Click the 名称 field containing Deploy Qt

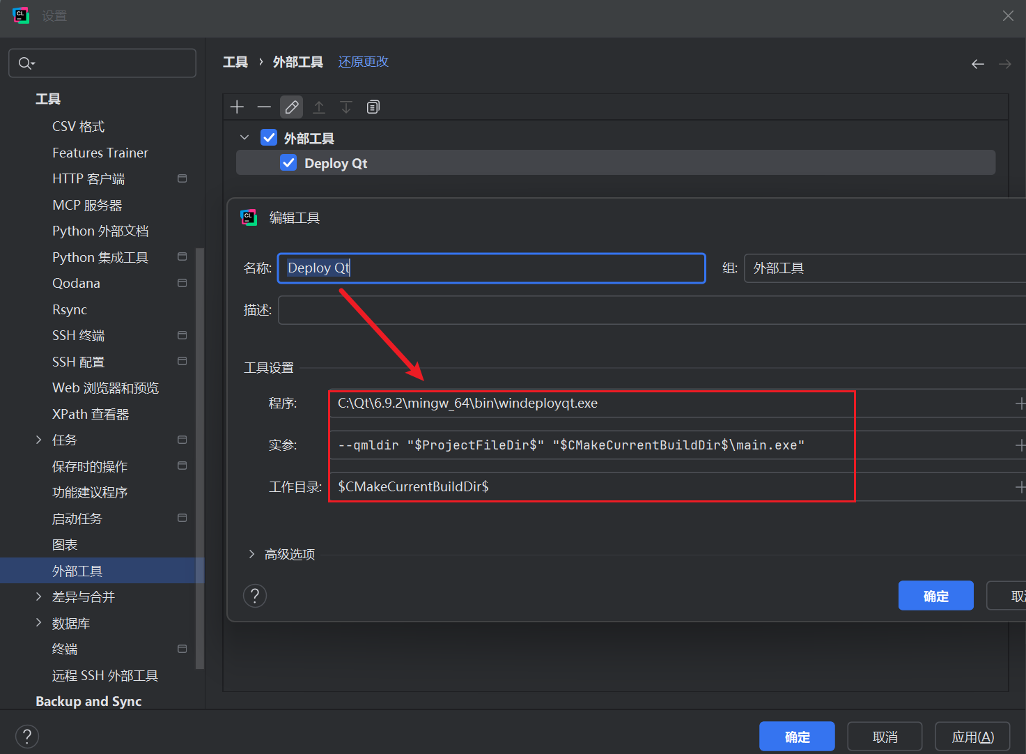coord(492,268)
